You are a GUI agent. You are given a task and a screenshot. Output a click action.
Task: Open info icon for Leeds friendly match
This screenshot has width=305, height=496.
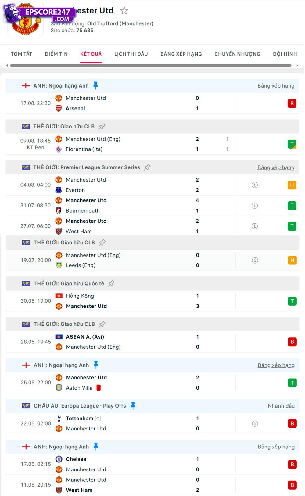(x=255, y=260)
